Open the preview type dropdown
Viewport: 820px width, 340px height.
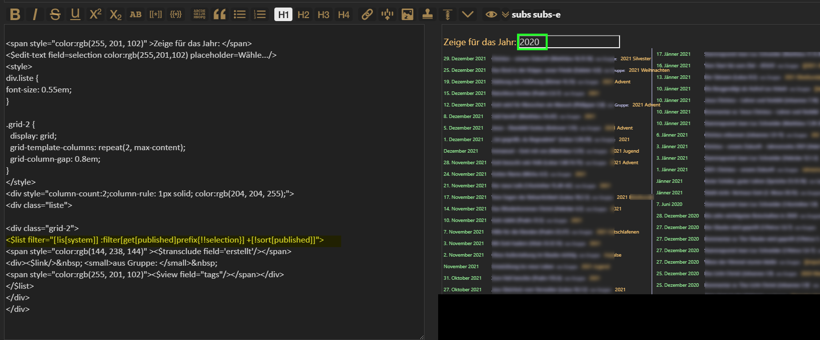coord(505,15)
